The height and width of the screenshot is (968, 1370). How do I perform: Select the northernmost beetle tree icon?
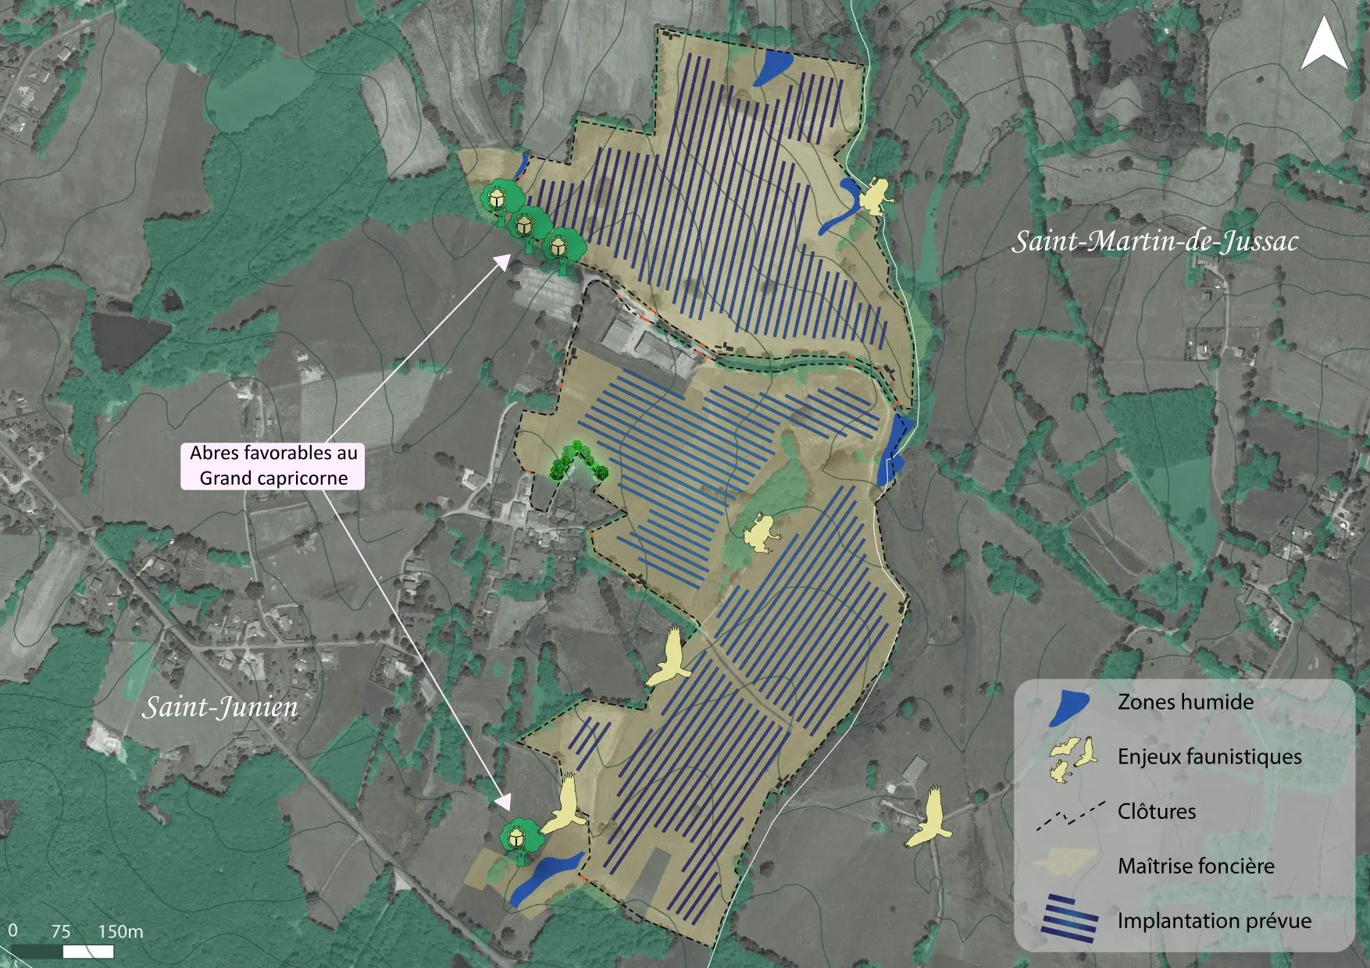(500, 201)
